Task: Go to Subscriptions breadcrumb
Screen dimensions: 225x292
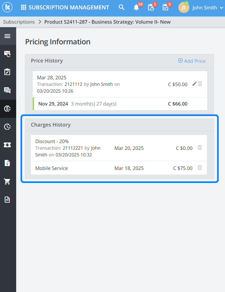Action: 19,22
